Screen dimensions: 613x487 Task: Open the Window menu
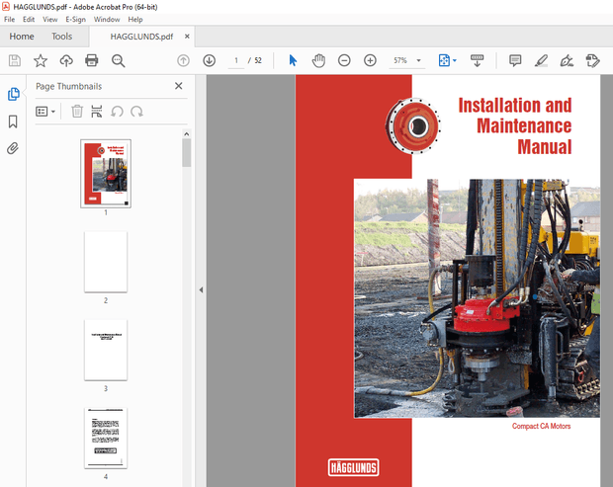[x=107, y=19]
